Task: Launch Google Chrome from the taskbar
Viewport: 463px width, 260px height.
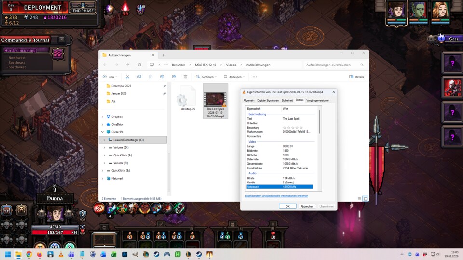Action: coord(29,254)
